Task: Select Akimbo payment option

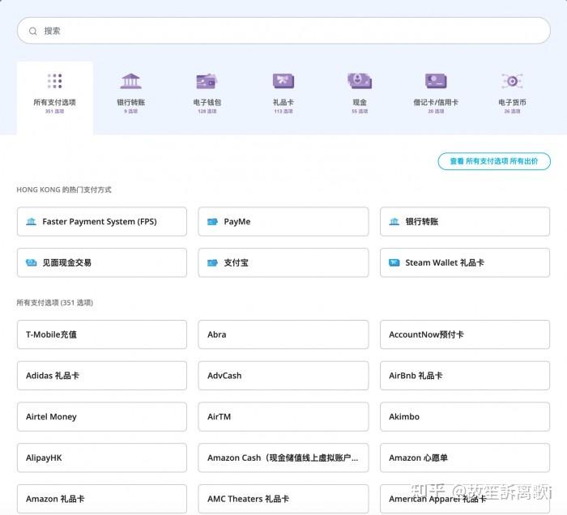Action: (465, 417)
